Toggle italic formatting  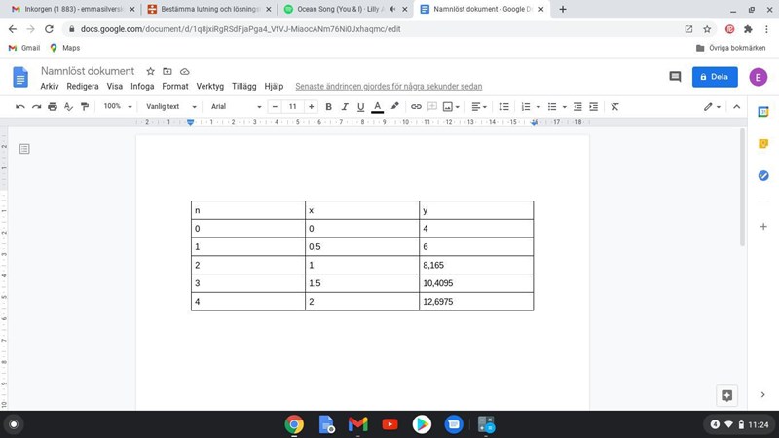click(x=344, y=106)
